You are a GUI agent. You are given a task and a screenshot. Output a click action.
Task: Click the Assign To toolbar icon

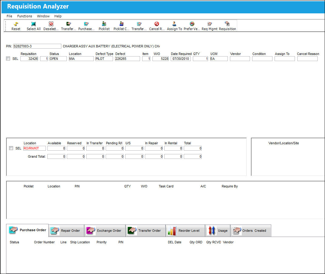(174, 24)
